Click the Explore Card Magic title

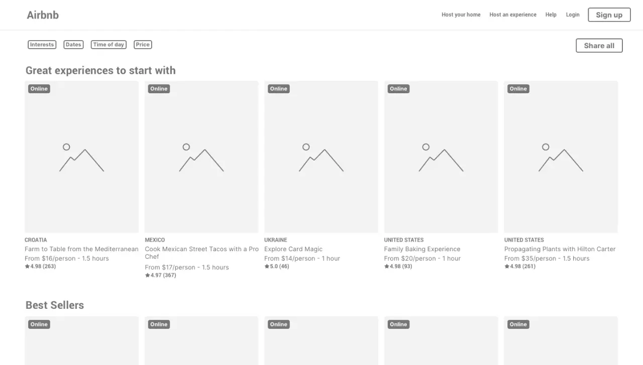pyautogui.click(x=293, y=249)
